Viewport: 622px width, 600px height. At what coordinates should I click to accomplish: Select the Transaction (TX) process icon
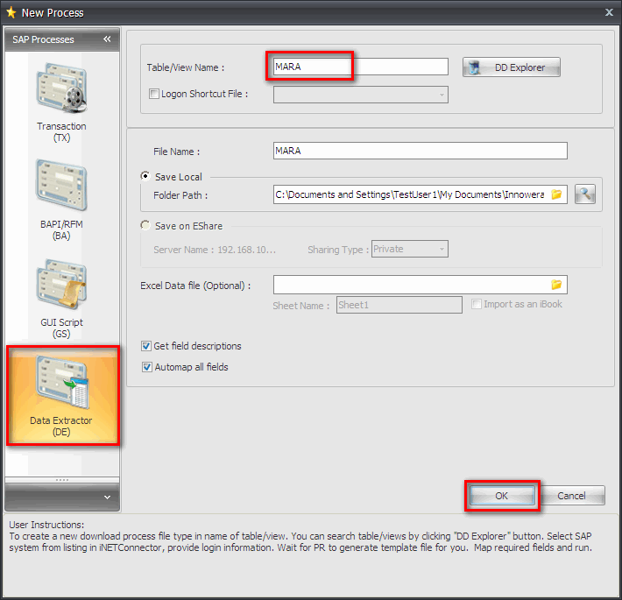click(61, 101)
